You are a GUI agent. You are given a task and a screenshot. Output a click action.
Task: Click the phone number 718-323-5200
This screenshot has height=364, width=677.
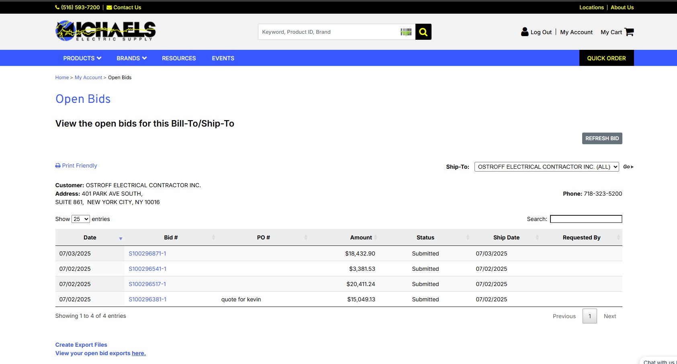pyautogui.click(x=603, y=194)
